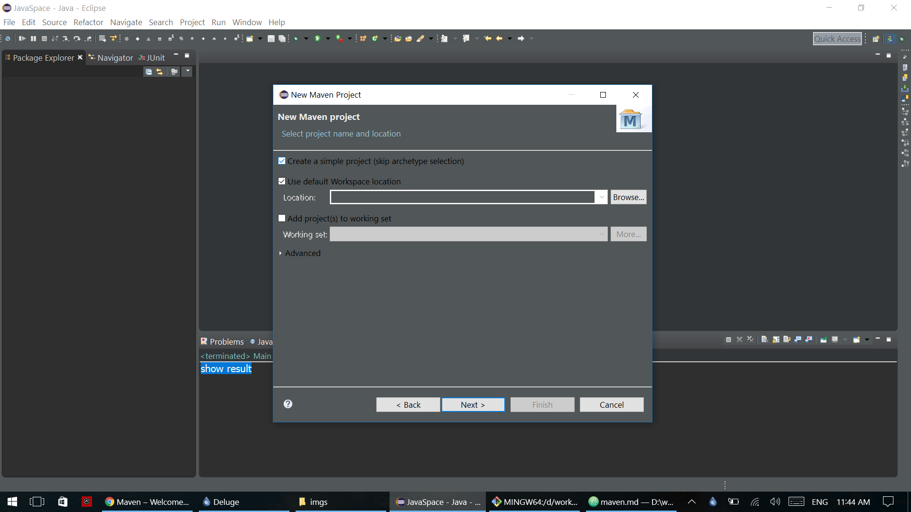Click the New wizard toolbar icon
Image resolution: width=911 pixels, height=512 pixels.
(250, 38)
